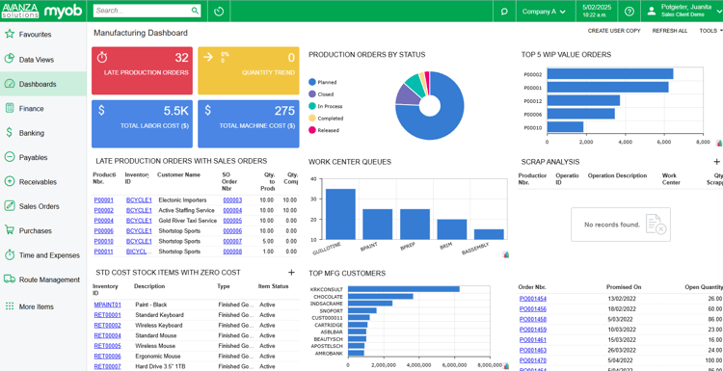Image resolution: width=723 pixels, height=371 pixels.
Task: Click chart icon under Work Center Queues
Action: pyautogui.click(x=506, y=254)
